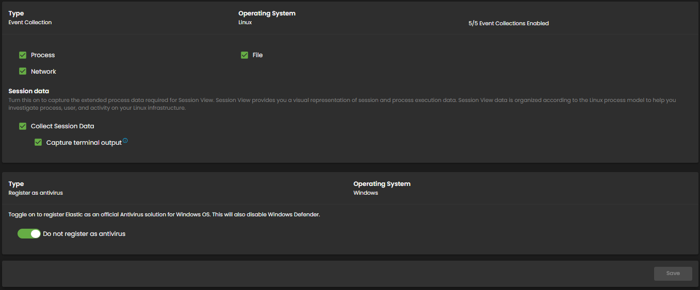Click the Linux operating system value
The height and width of the screenshot is (290, 700).
(245, 23)
